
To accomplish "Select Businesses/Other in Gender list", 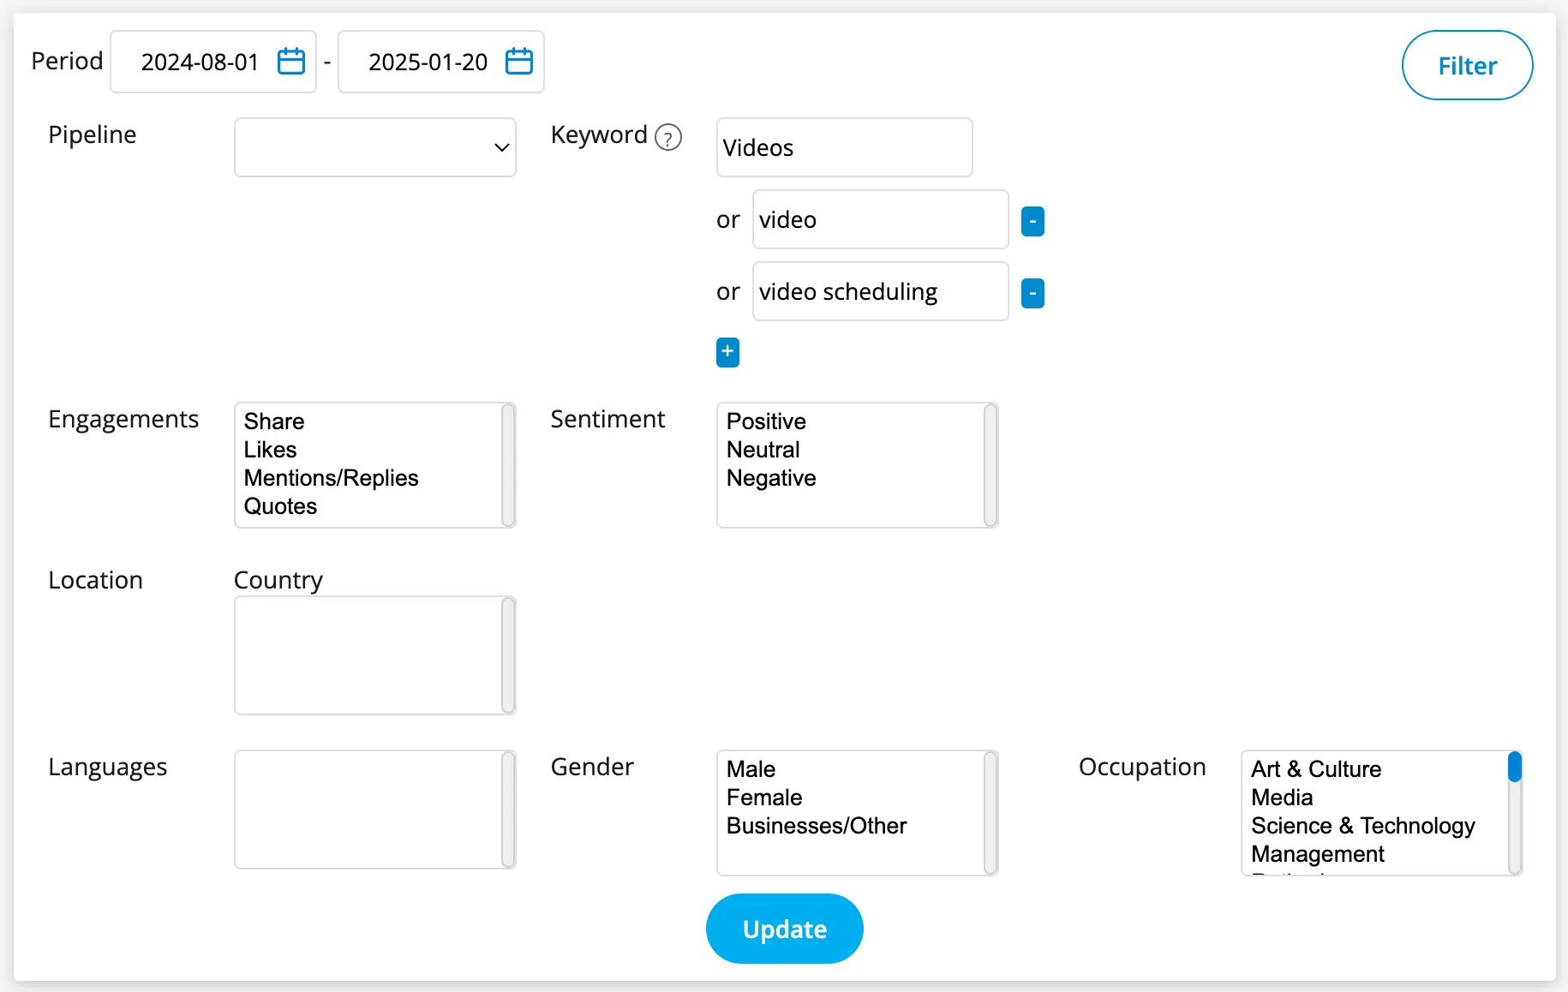I will [x=852, y=826].
